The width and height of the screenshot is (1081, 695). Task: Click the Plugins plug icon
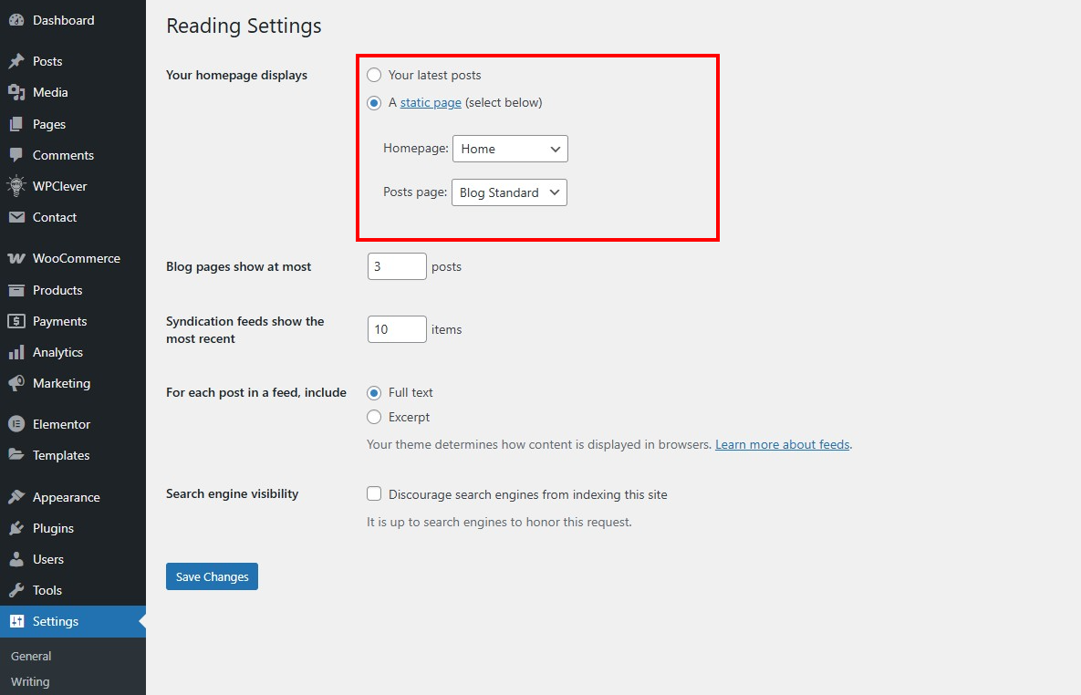point(16,528)
